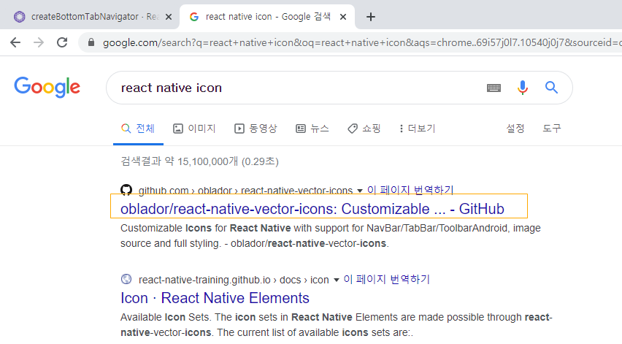Close the createBottomTabNavigator tab
Screen dimensions: 622x344
(x=169, y=17)
